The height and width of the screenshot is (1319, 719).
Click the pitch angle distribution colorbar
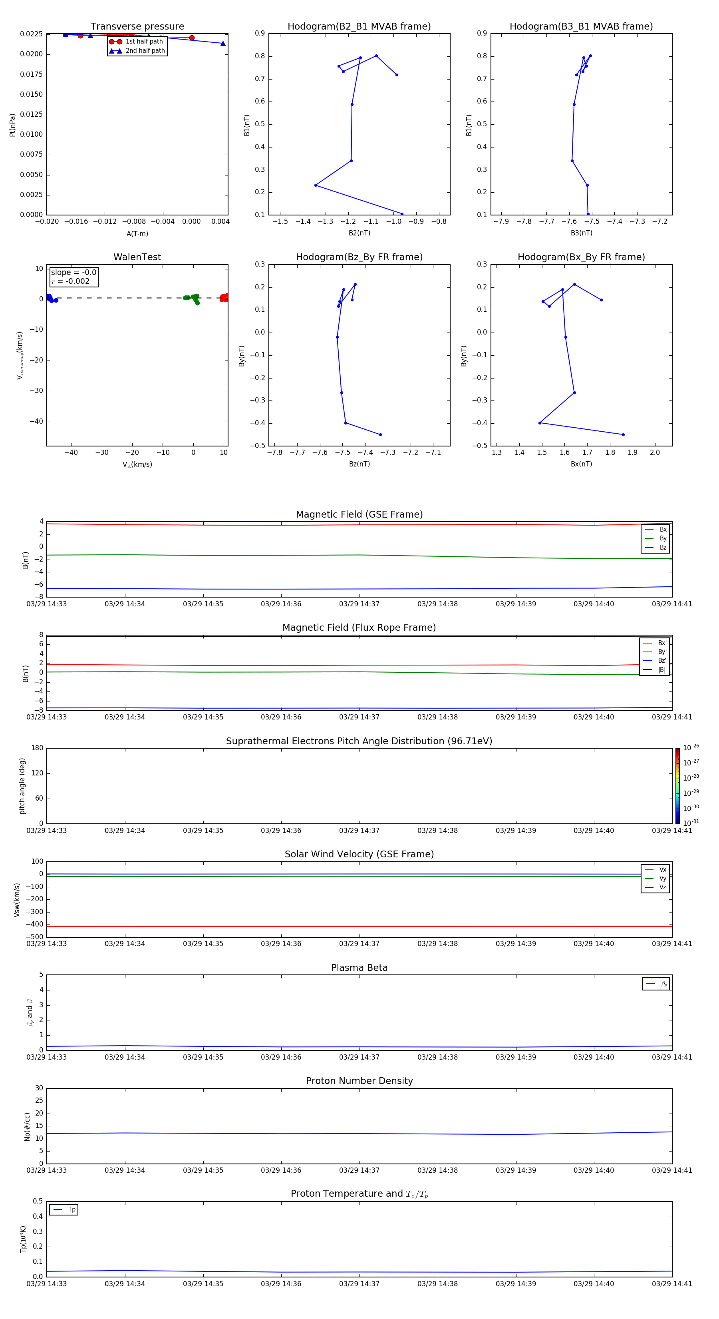pyautogui.click(x=677, y=785)
